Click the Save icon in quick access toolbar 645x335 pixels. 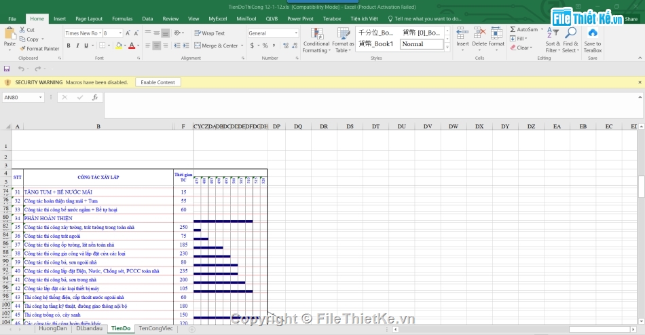tap(7, 69)
